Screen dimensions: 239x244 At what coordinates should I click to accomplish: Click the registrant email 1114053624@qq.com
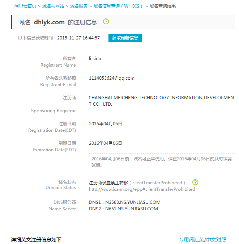click(x=112, y=78)
